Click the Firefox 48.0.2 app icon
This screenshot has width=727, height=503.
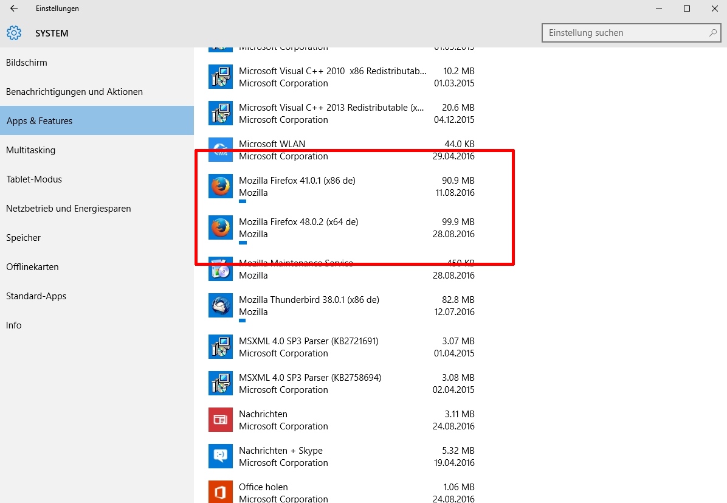point(220,227)
